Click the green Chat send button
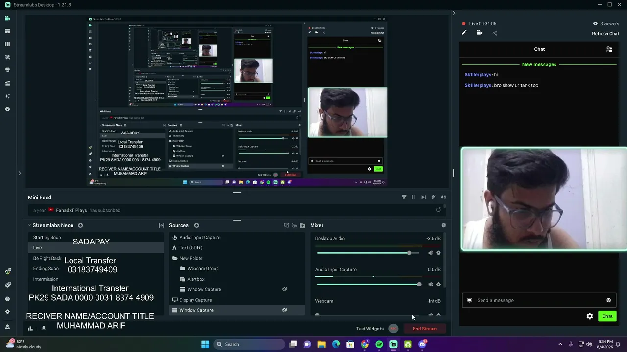Image resolution: width=627 pixels, height=352 pixels. tap(607, 316)
